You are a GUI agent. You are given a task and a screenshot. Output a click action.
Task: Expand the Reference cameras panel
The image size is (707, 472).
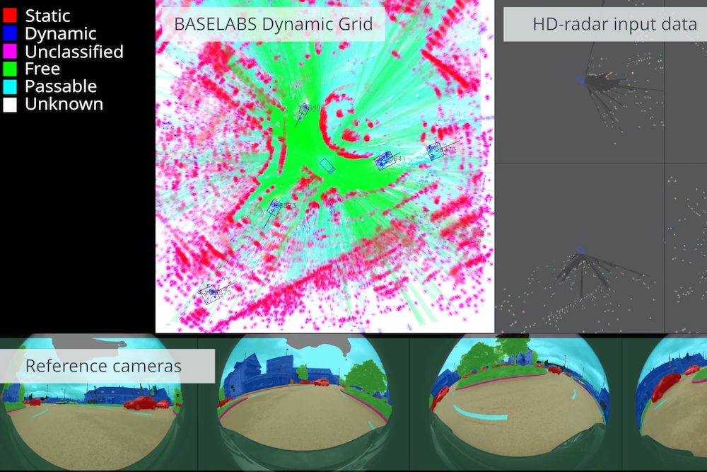pos(103,366)
